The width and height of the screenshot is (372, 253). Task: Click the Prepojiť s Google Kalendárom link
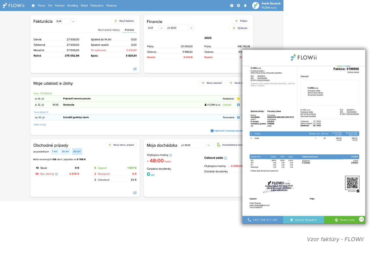point(228,131)
